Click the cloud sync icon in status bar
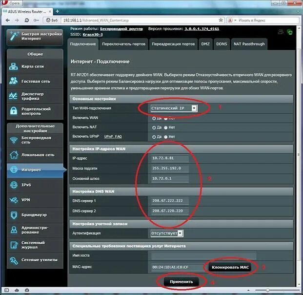This screenshot has width=303, height=295. 17,290
